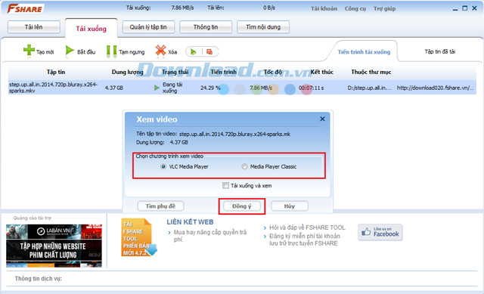Image resolution: width=484 pixels, height=294 pixels.
Task: Click the 00:07:11 s time remaining cell
Action: click(x=311, y=88)
